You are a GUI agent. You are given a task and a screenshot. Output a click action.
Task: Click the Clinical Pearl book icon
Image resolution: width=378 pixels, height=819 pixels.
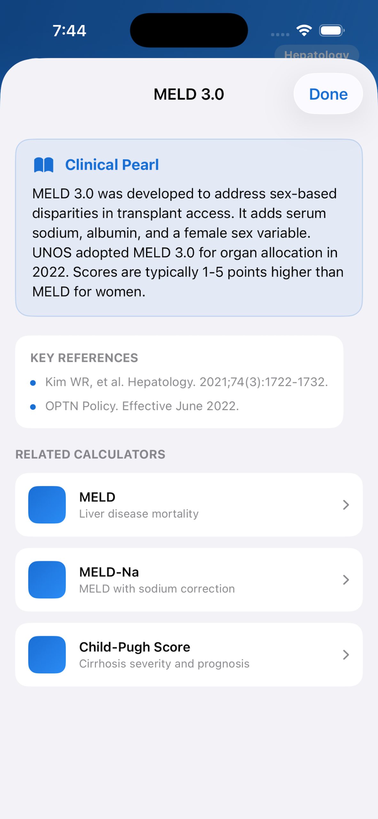[x=44, y=165]
